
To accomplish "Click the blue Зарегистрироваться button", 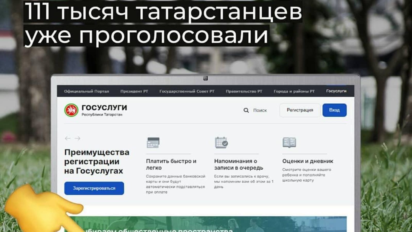I will [x=94, y=188].
